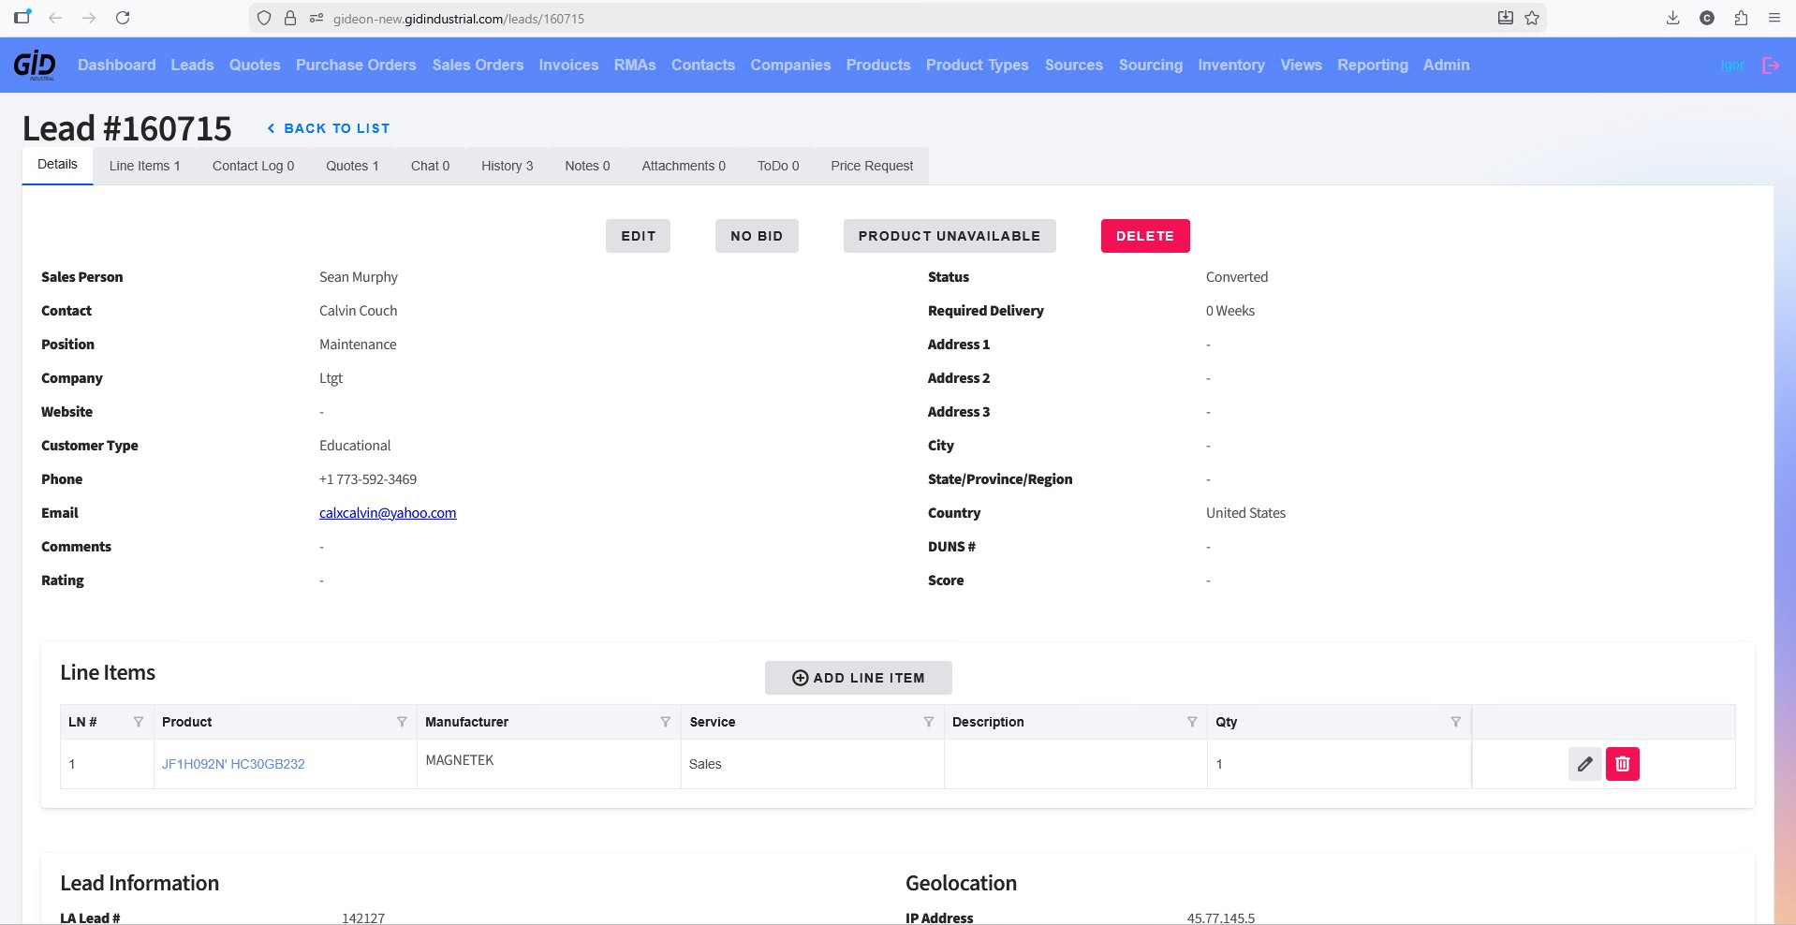The height and width of the screenshot is (925, 1796).
Task: Click the shield tracking protection icon
Action: [x=264, y=18]
